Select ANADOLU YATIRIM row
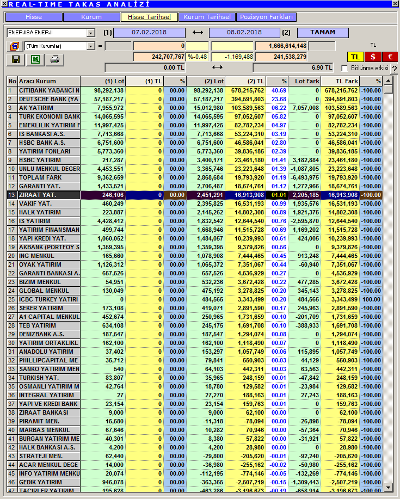The height and width of the screenshot is (499, 400). click(x=195, y=352)
